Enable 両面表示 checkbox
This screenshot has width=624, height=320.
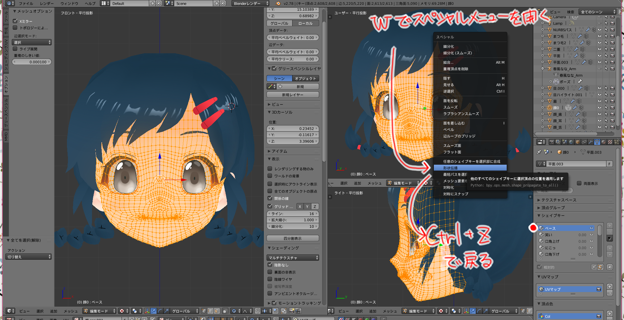(579, 183)
